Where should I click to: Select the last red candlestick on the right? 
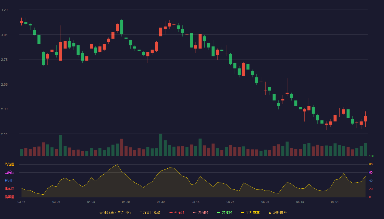365,119
